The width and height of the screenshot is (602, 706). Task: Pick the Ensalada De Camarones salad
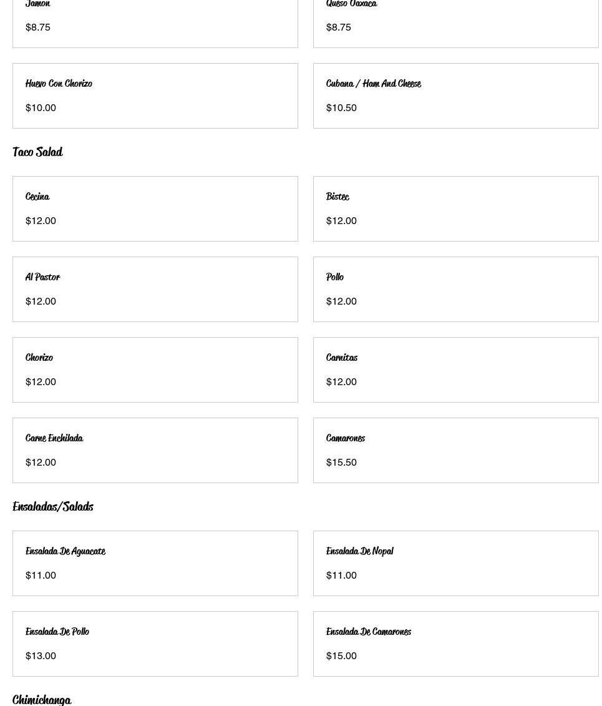455,644
